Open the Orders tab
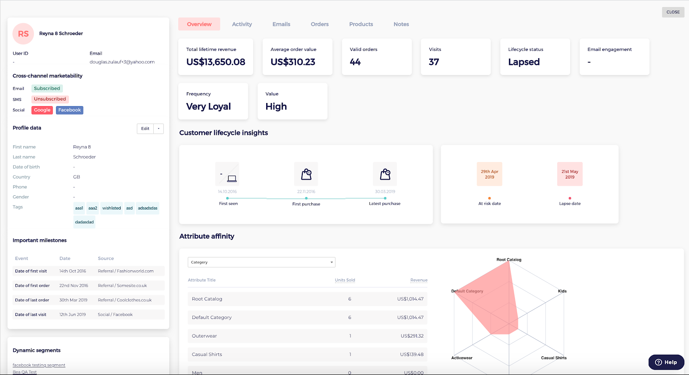 pyautogui.click(x=320, y=24)
